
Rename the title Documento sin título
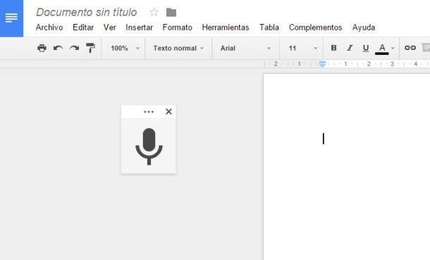click(87, 12)
